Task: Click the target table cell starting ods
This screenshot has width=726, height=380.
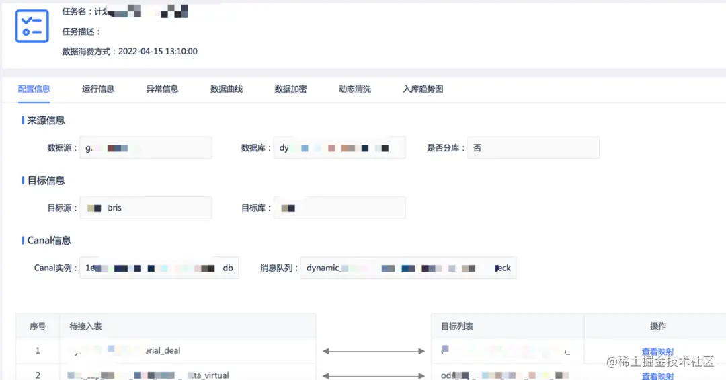Action: pos(508,373)
